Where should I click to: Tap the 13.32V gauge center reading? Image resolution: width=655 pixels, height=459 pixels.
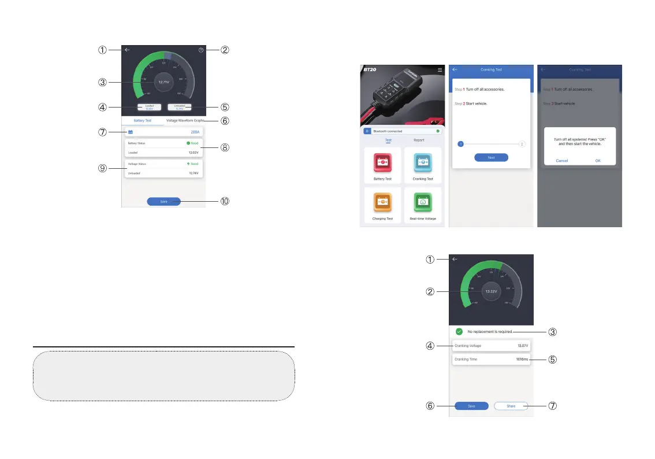coord(491,291)
